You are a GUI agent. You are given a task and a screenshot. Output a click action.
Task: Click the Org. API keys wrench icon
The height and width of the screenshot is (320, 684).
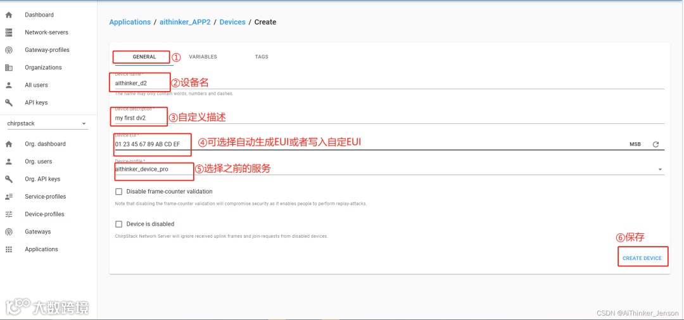click(9, 179)
